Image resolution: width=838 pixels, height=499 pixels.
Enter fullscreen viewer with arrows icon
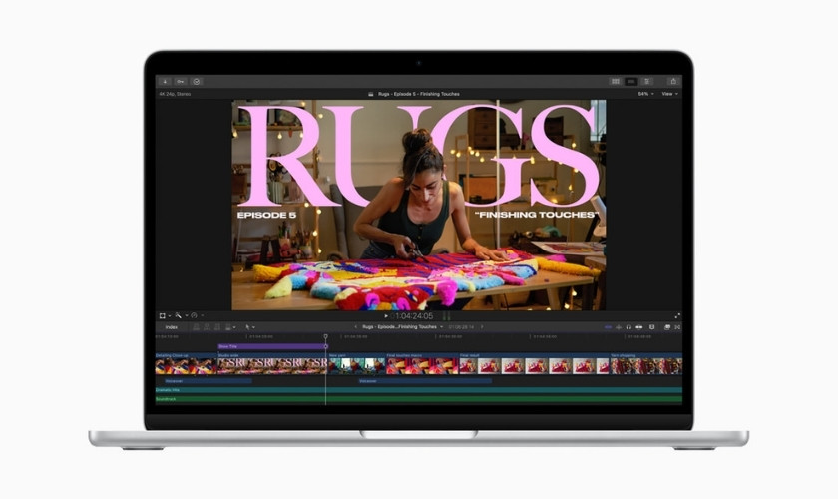pos(677,315)
